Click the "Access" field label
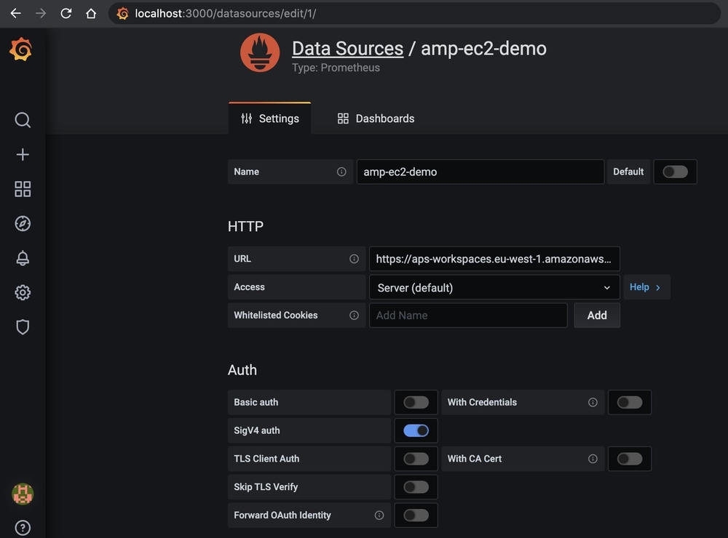Viewport: 728px width, 538px height. coord(249,287)
